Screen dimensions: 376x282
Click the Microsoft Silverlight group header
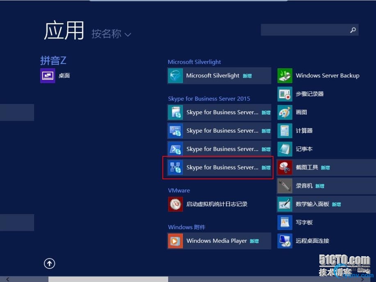(x=194, y=62)
